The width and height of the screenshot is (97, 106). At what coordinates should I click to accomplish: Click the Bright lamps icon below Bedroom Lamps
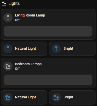pyautogui.click(x=56, y=97)
